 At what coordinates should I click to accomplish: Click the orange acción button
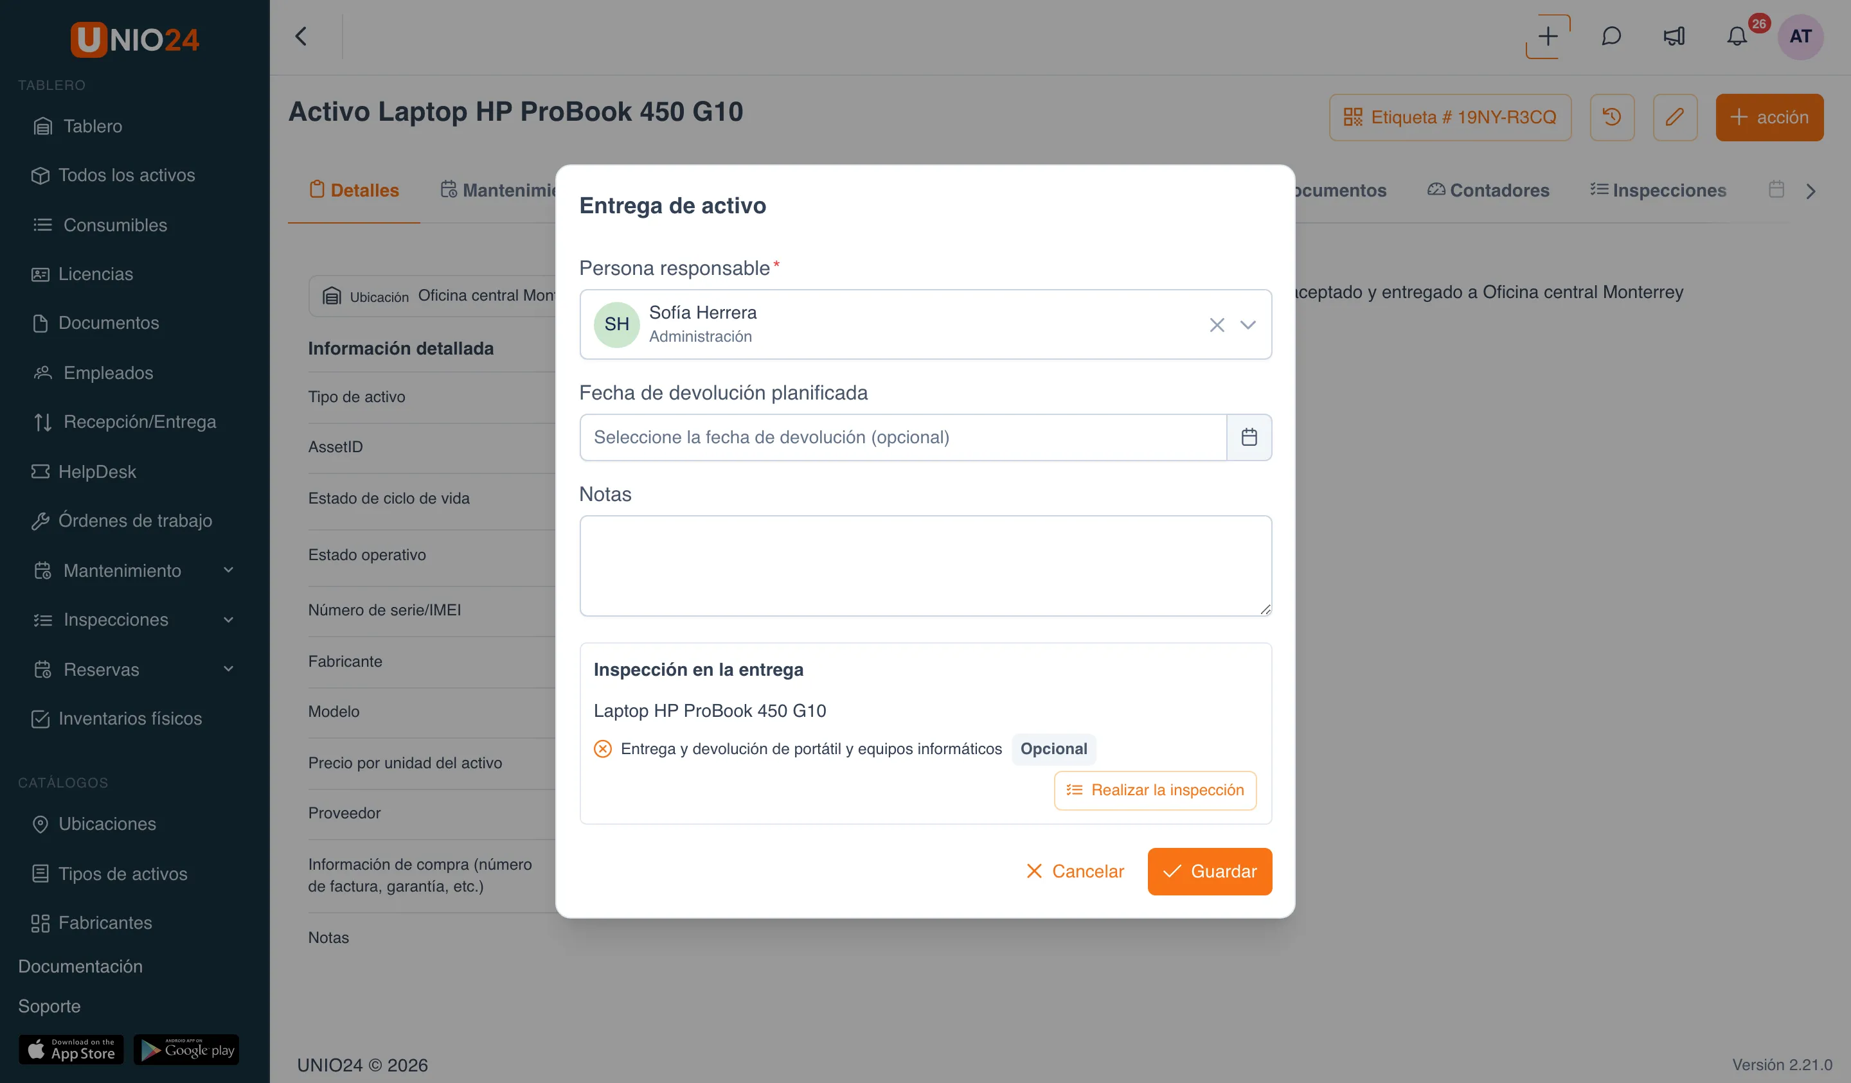pos(1769,117)
